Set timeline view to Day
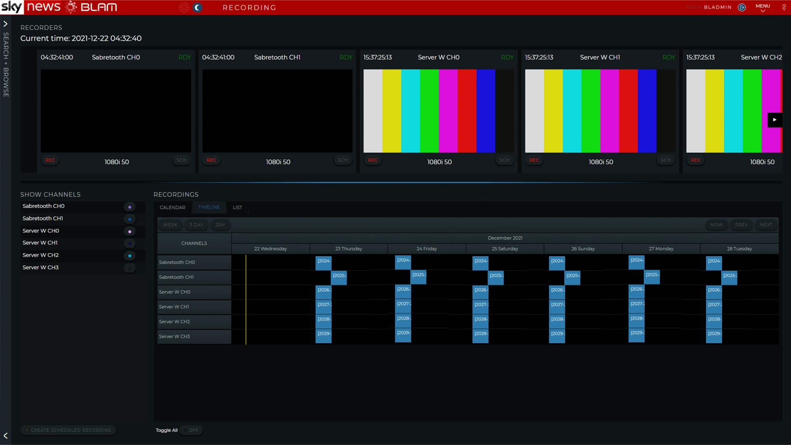Image resolution: width=791 pixels, height=445 pixels. pyautogui.click(x=220, y=225)
